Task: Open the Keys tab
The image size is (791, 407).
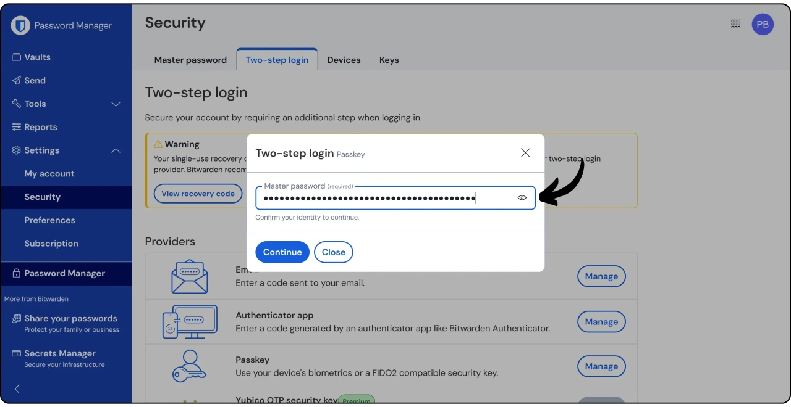Action: (389, 60)
